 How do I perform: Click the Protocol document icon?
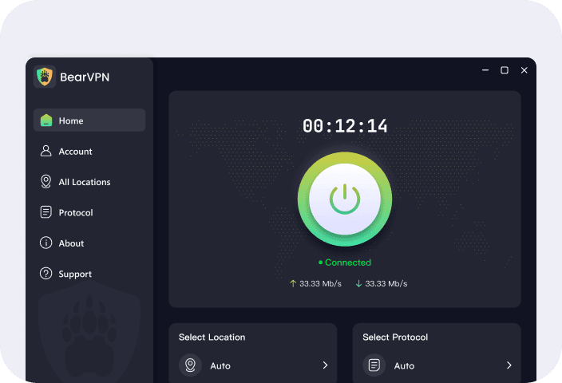tap(46, 212)
